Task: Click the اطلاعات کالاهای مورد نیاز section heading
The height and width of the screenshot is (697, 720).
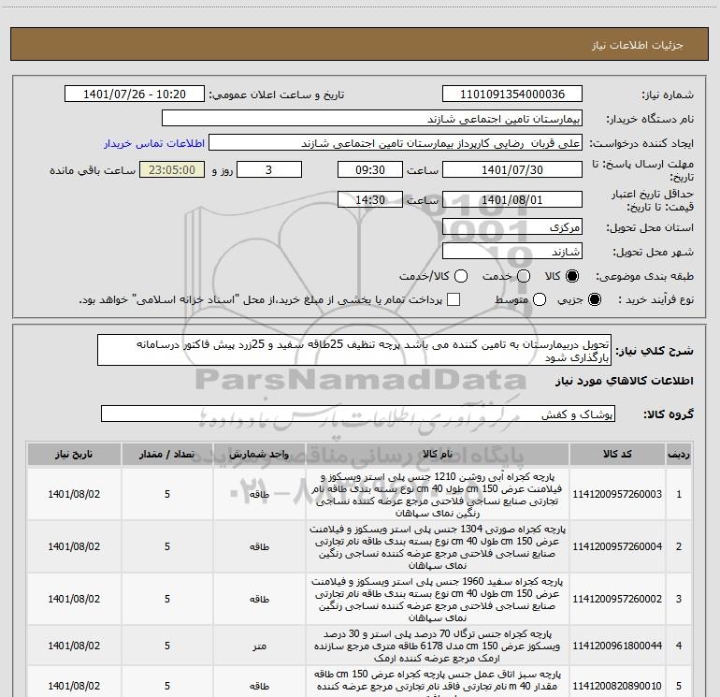Action: (625, 381)
